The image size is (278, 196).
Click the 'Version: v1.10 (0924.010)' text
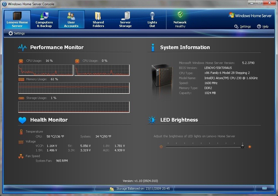(140, 181)
